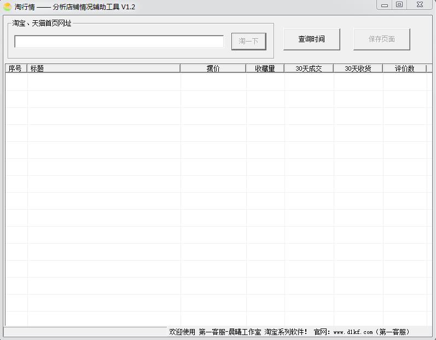Sort by the 序号 column header
The width and height of the screenshot is (436, 340).
[x=16, y=68]
